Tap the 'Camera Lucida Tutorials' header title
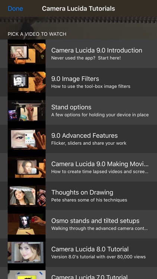157x279 pixels. tap(78, 9)
